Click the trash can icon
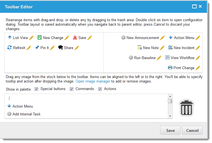Image resolution: width=212 pixels, height=143 pixels. coord(186,108)
